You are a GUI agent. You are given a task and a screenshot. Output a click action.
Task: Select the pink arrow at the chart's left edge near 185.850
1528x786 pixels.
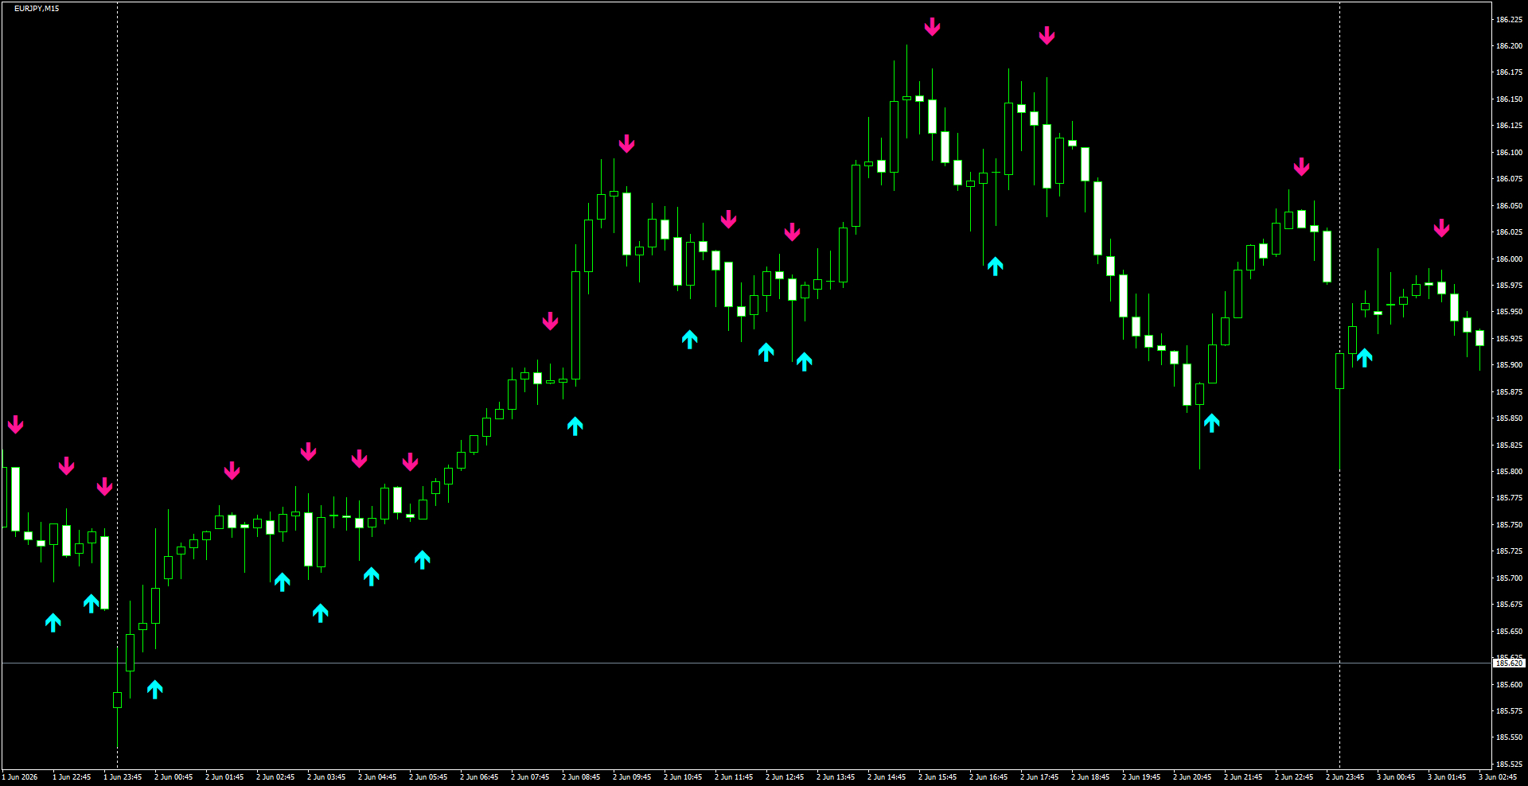[x=15, y=425]
